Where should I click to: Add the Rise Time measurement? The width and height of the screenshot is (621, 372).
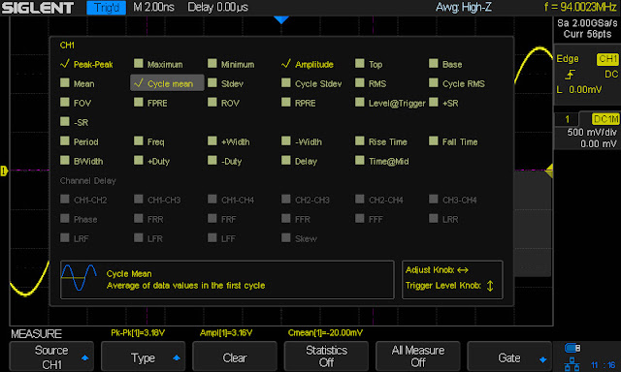(x=360, y=140)
